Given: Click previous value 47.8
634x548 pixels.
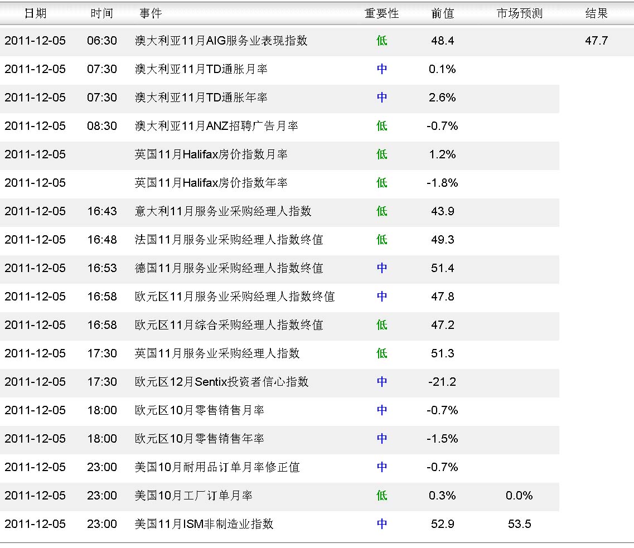Looking at the screenshot, I should click(443, 296).
